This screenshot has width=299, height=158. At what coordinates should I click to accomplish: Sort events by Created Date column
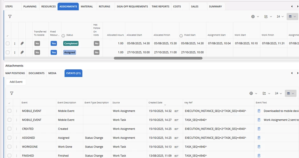pyautogui.click(x=155, y=103)
